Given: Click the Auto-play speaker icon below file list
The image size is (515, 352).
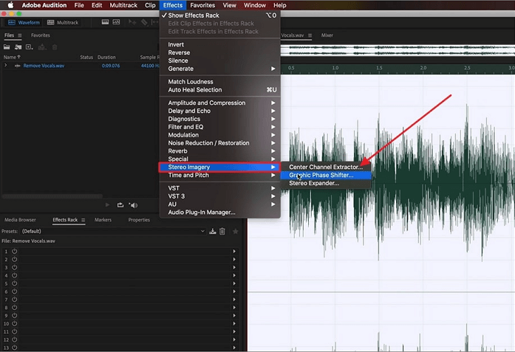Looking at the screenshot, I should pyautogui.click(x=133, y=205).
